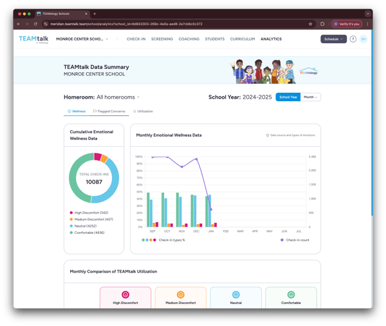Go to CHECK-IN nav item
The width and height of the screenshot is (386, 326).
click(136, 39)
